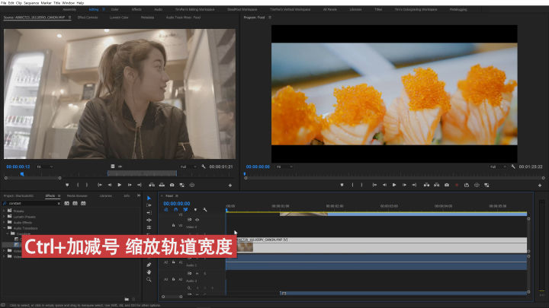The height and width of the screenshot is (308, 549).
Task: Step forward one frame in Program monitor
Action: (404, 185)
